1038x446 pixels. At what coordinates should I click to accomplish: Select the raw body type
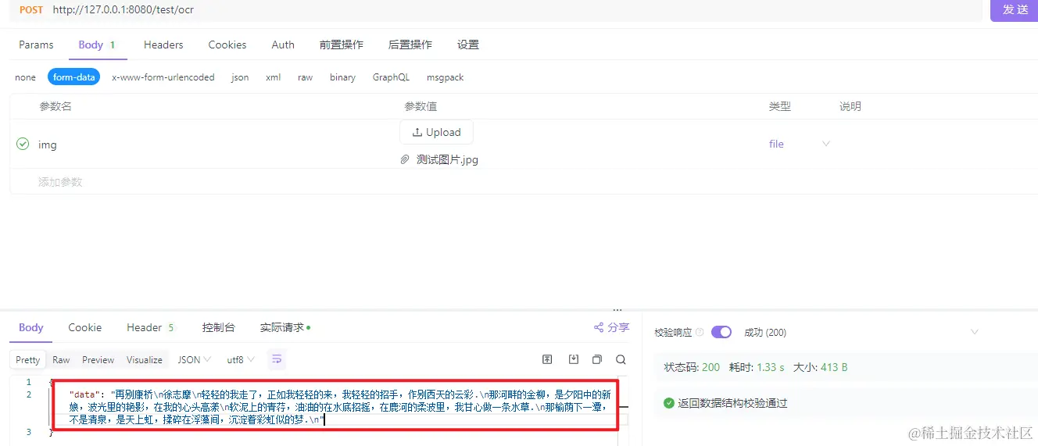tap(305, 77)
